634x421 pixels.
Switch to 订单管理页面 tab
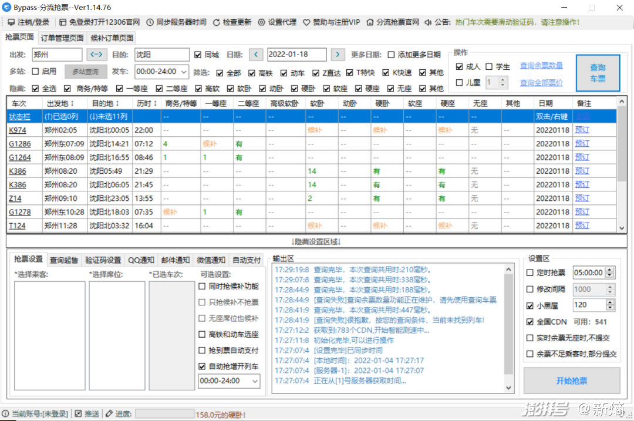tap(62, 38)
